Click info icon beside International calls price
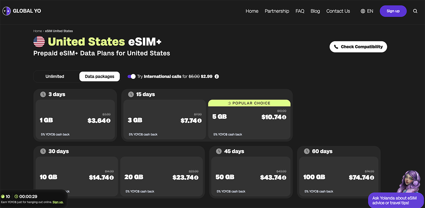Viewport: 425px width, 208px height. 217,76
